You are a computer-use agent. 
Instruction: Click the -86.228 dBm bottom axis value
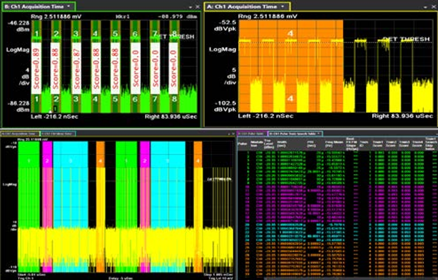pos(19,106)
